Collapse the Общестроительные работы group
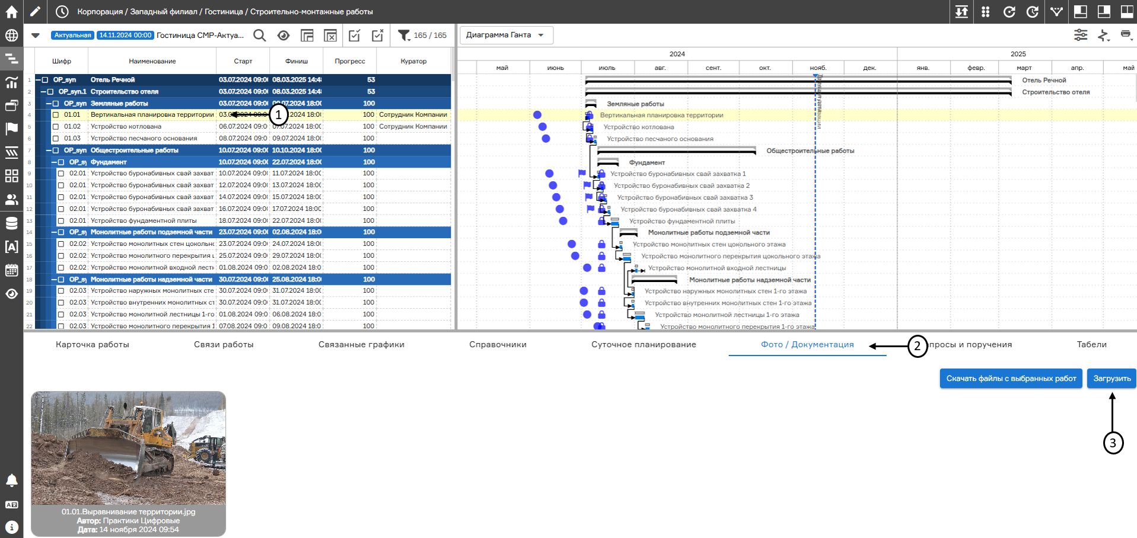The width and height of the screenshot is (1137, 538). tap(49, 150)
